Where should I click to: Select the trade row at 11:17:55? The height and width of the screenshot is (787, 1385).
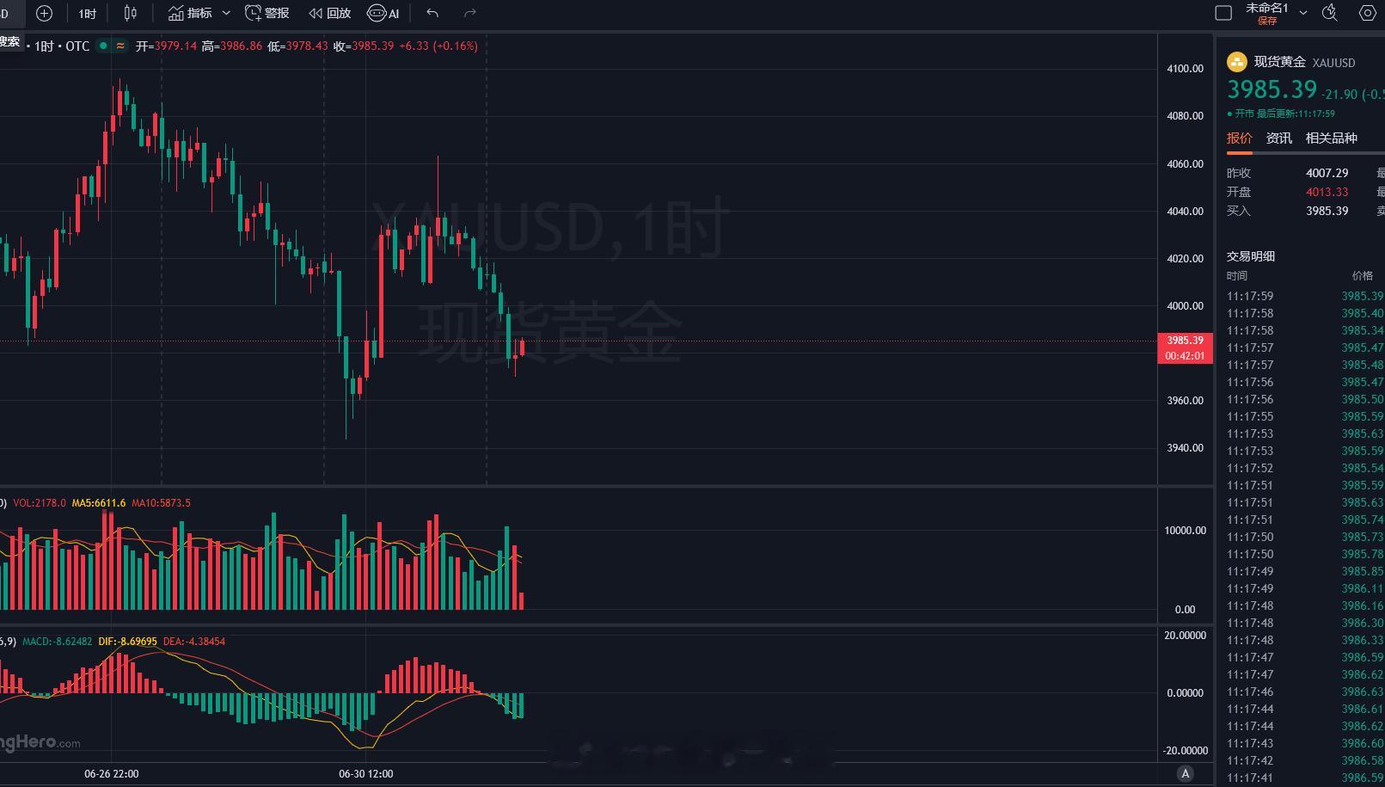click(x=1306, y=416)
